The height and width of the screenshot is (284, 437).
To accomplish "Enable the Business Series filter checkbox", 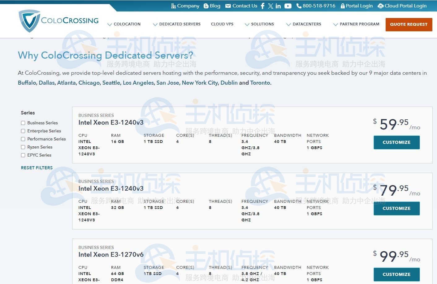I will click(x=23, y=123).
